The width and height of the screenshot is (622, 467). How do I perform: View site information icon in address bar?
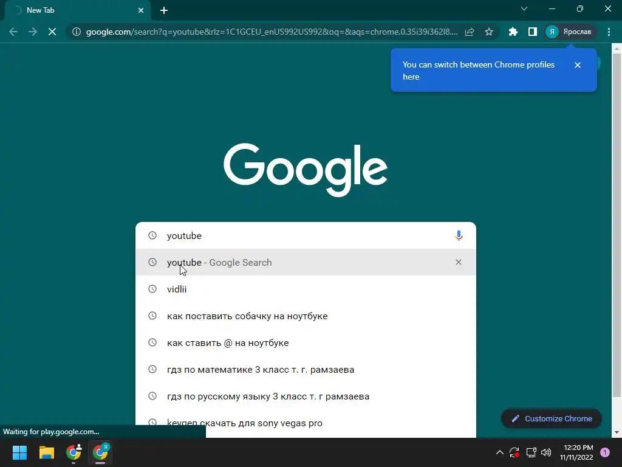click(76, 32)
